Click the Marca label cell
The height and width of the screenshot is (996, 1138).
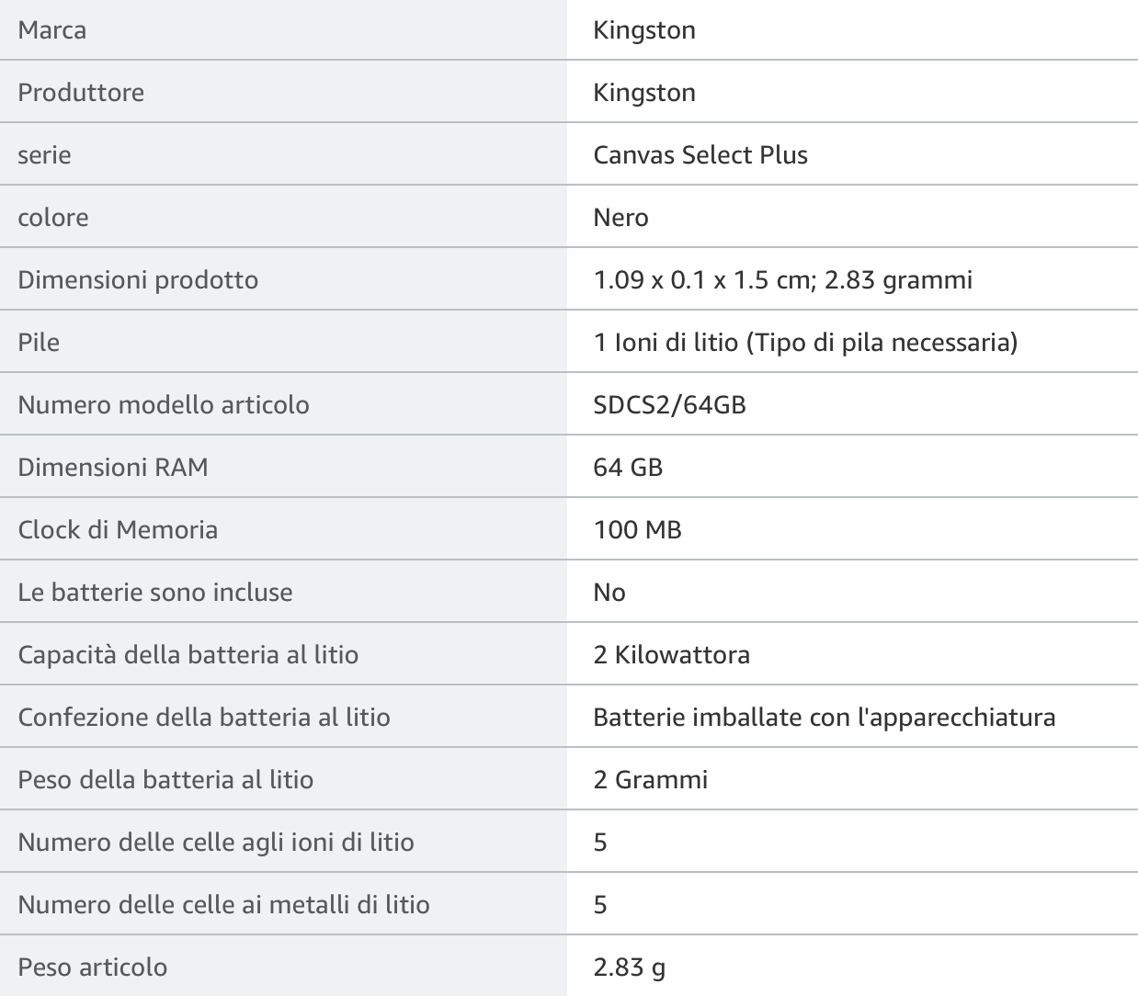(x=52, y=30)
